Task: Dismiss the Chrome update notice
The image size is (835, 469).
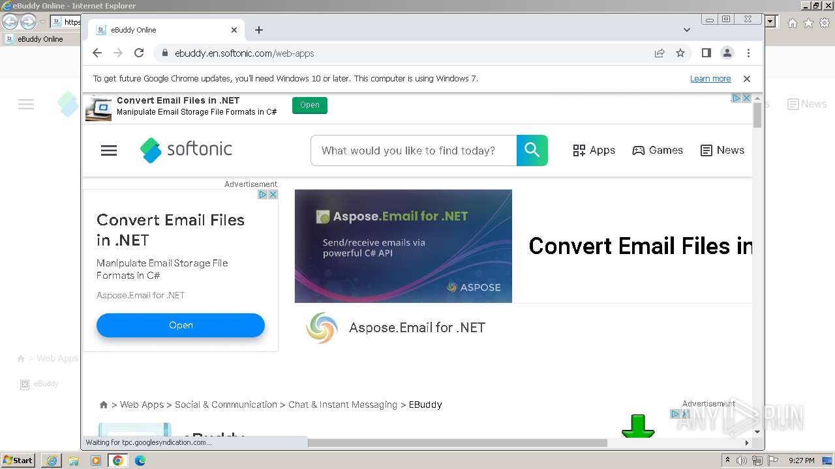Action: [747, 79]
